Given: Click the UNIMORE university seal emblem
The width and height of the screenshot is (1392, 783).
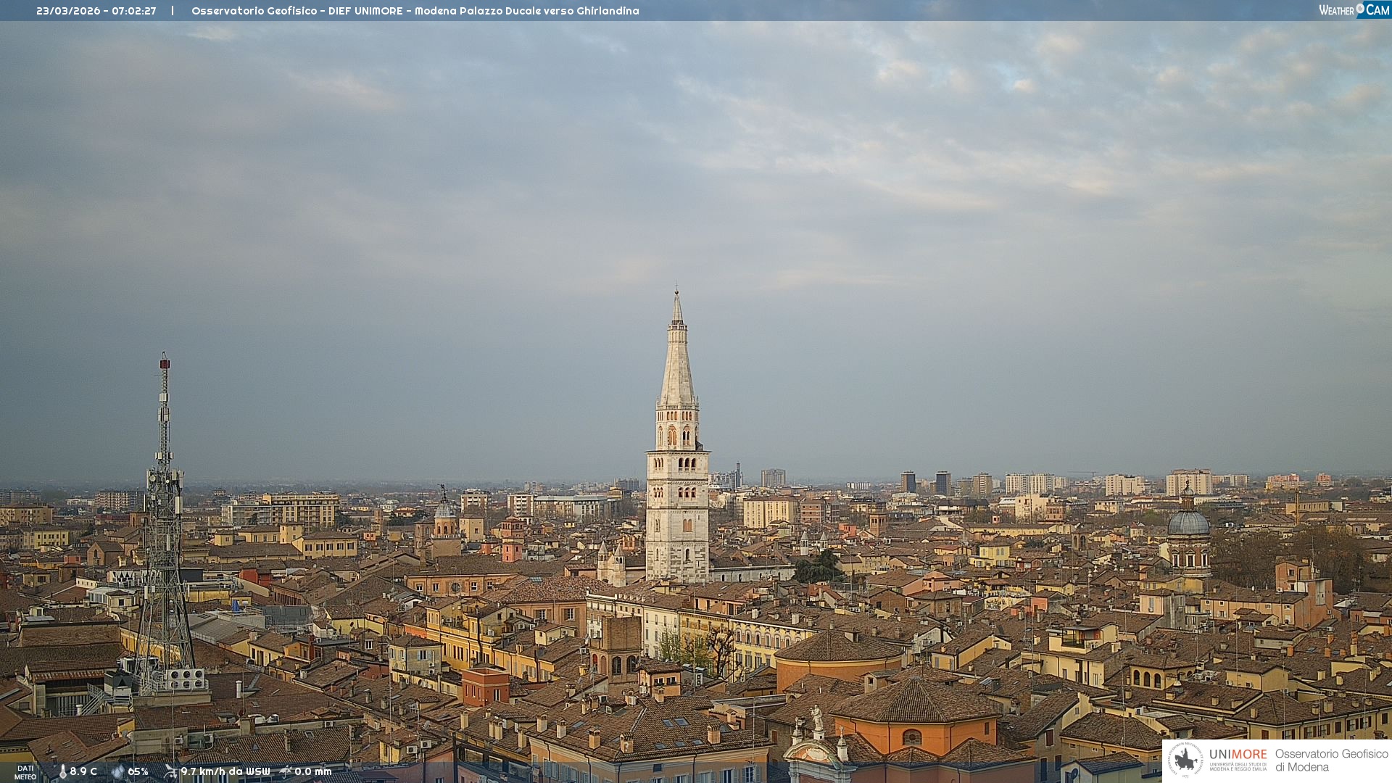Looking at the screenshot, I should (x=1185, y=761).
